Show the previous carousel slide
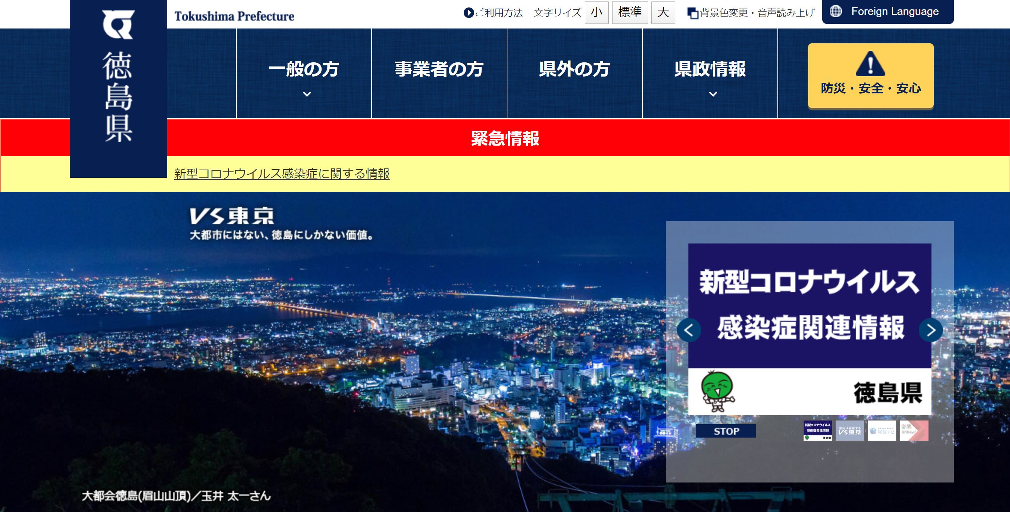Viewport: 1010px width, 512px height. 688,331
